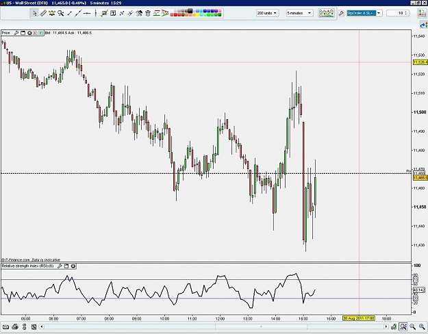This screenshot has width=428, height=334.
Task: Choose the parallel channel lines tool
Action: [x=131, y=13]
